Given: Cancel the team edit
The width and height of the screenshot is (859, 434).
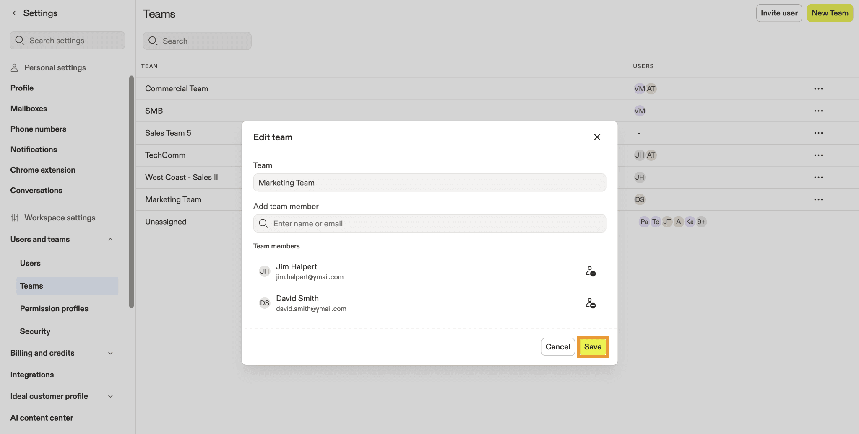Looking at the screenshot, I should 558,347.
